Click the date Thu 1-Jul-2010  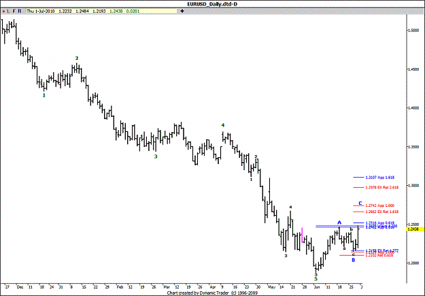coord(40,12)
